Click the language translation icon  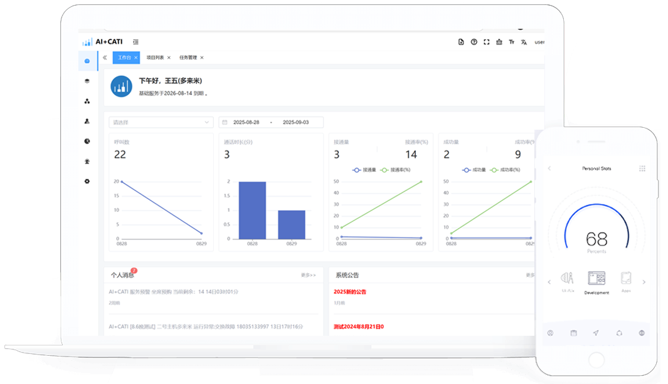tap(524, 42)
